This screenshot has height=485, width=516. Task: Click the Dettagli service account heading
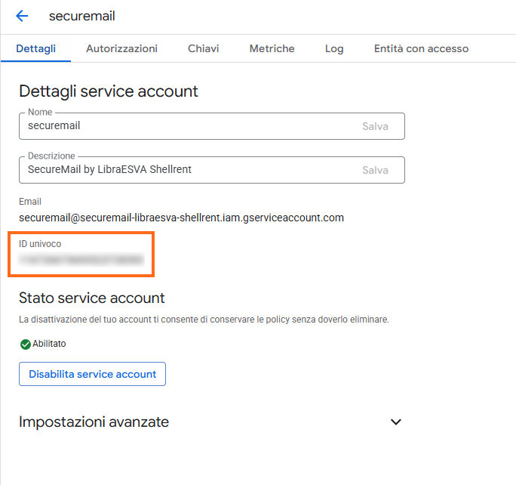tap(108, 91)
